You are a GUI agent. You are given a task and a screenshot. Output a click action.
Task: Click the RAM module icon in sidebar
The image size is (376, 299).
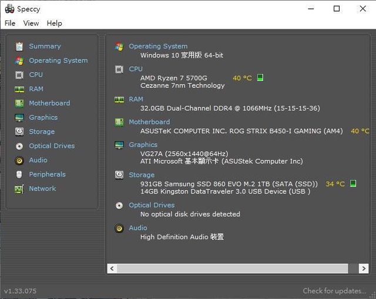pyautogui.click(x=19, y=89)
